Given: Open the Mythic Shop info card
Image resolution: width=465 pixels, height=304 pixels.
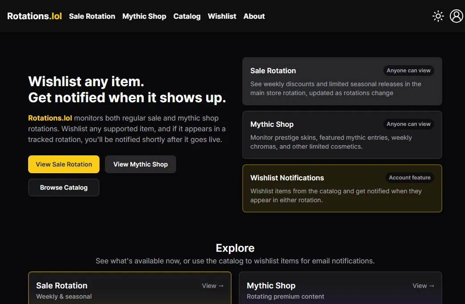Looking at the screenshot, I should [x=342, y=135].
